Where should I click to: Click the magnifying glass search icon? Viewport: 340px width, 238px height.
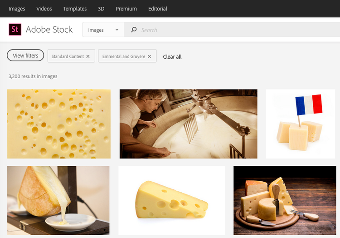tap(134, 30)
